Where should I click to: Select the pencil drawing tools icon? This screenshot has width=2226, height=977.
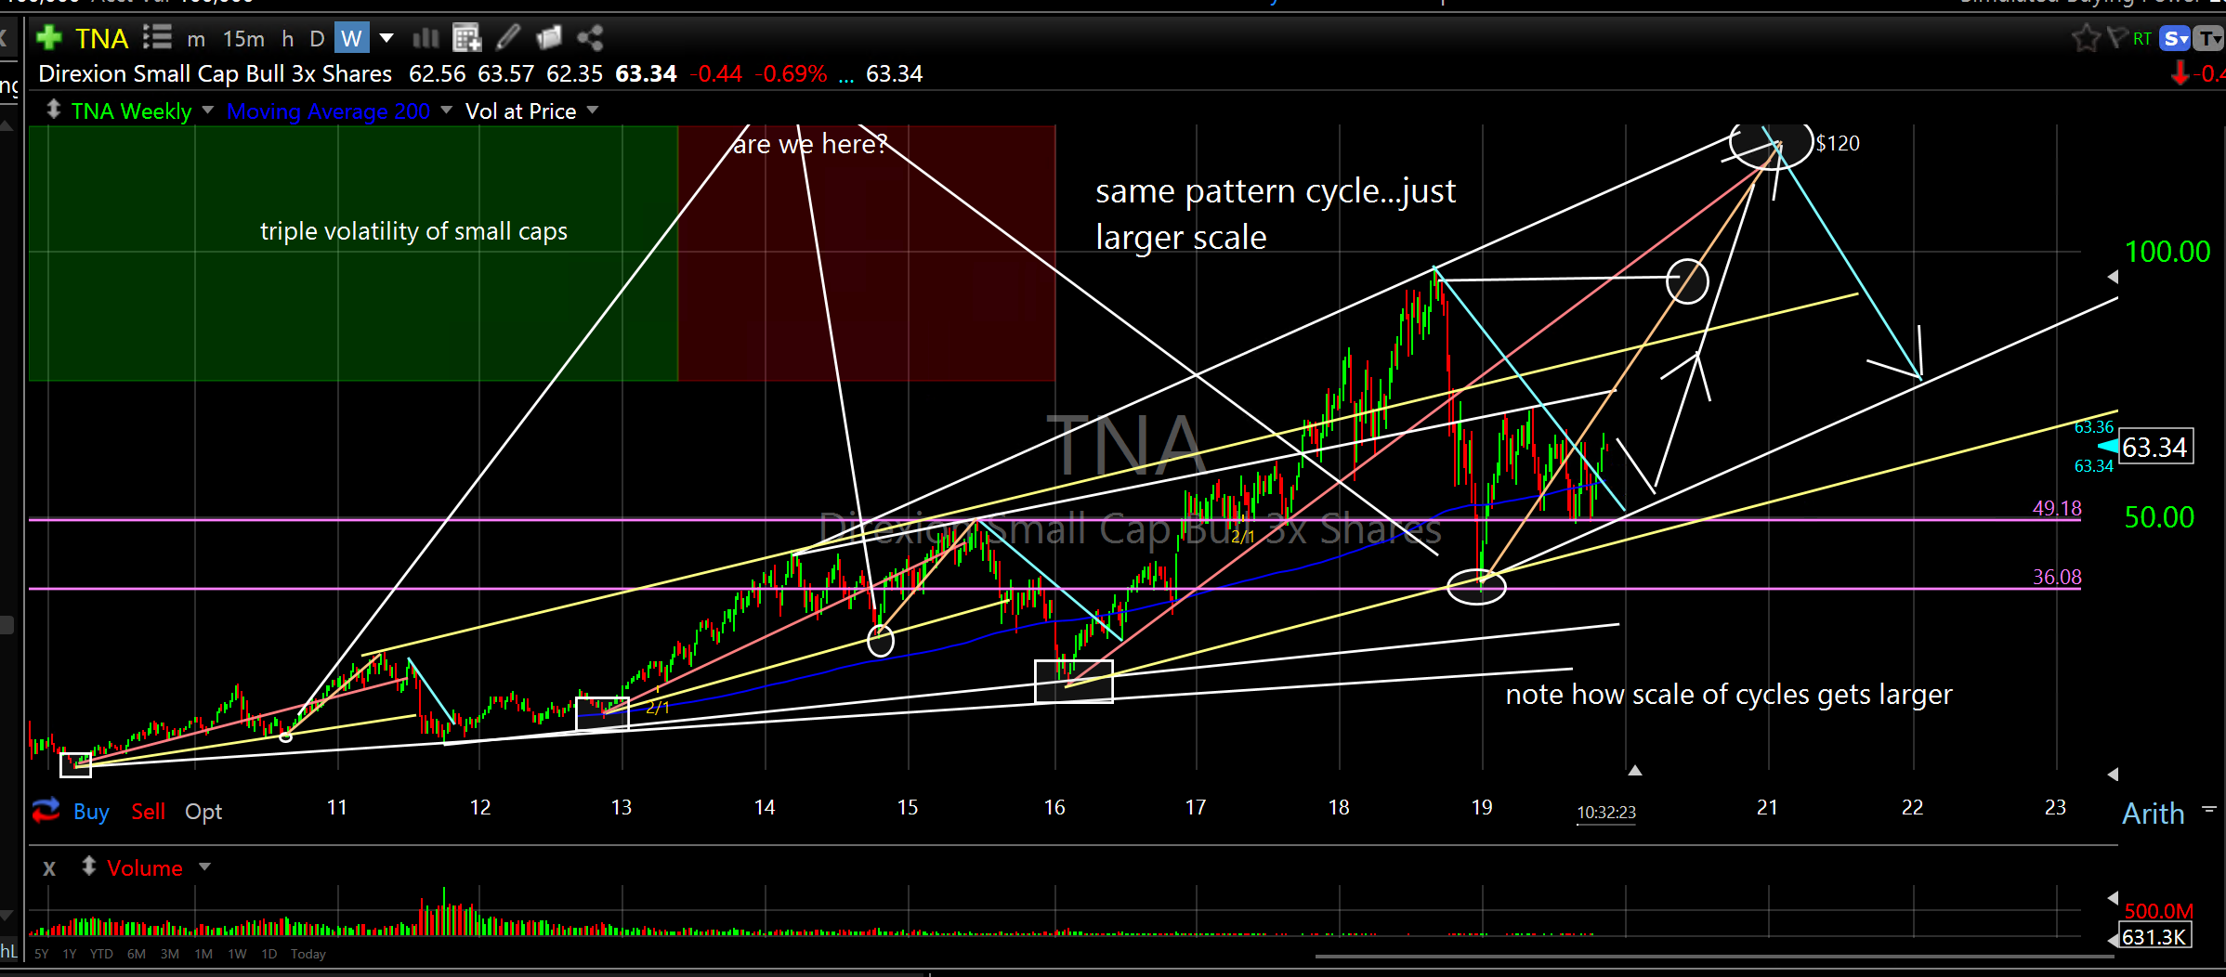pos(508,38)
